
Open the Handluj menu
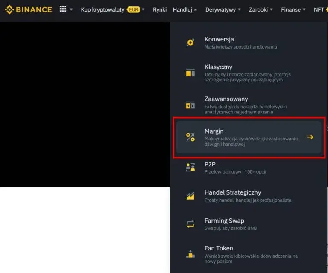point(182,10)
